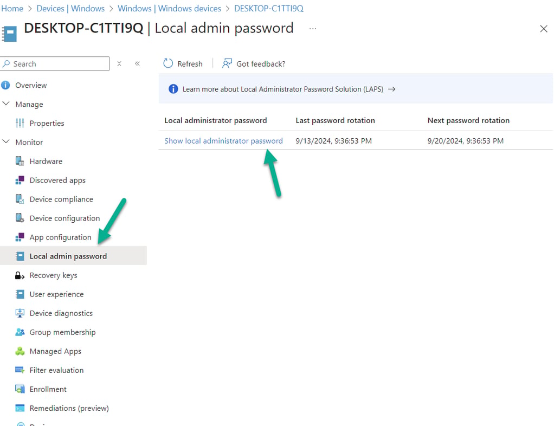The image size is (554, 426).
Task: Click the Recovery keys lock icon
Action: [20, 275]
